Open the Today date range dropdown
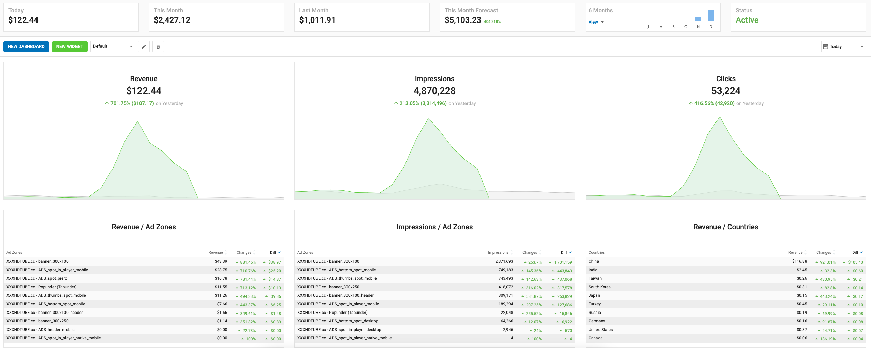The height and width of the screenshot is (348, 871). click(844, 47)
